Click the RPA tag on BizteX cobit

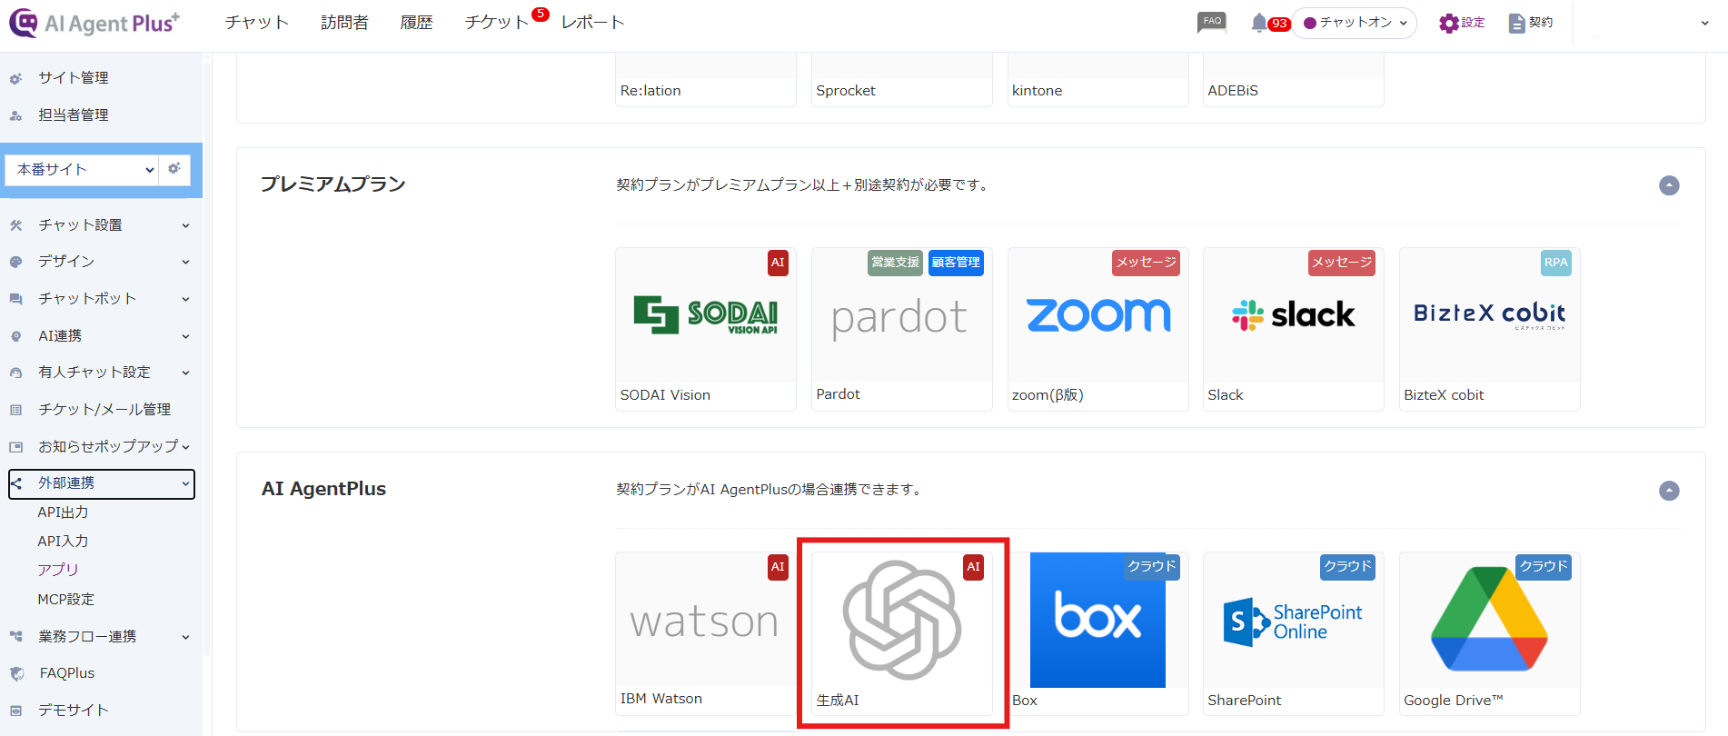1555,263
